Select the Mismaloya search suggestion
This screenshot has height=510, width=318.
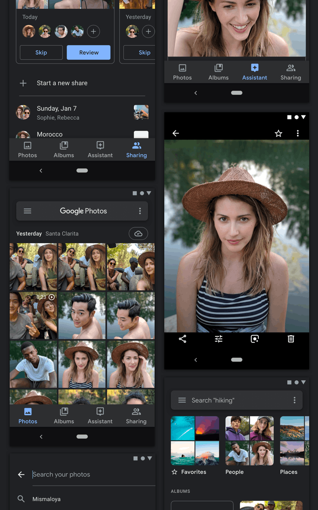click(46, 499)
